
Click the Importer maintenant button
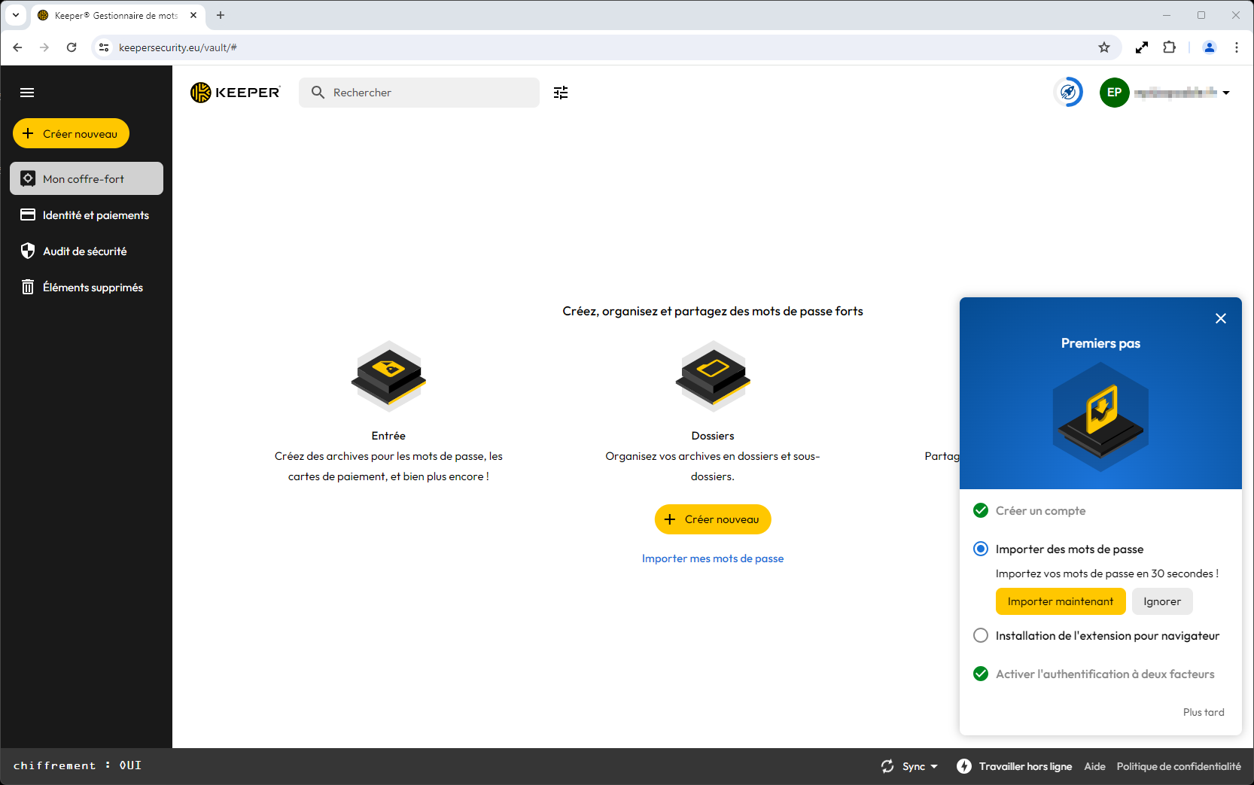tap(1061, 601)
